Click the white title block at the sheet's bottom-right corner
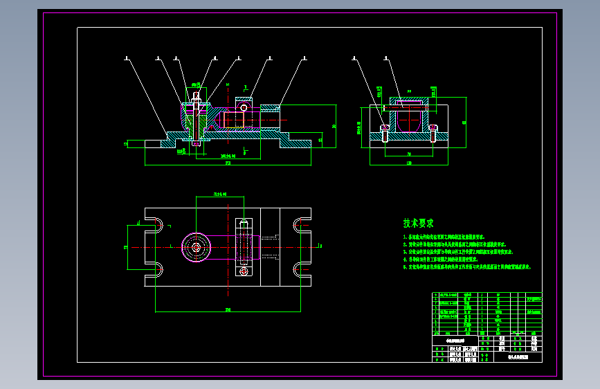Image resolution: width=600 pixels, height=389 pixels. point(487,349)
